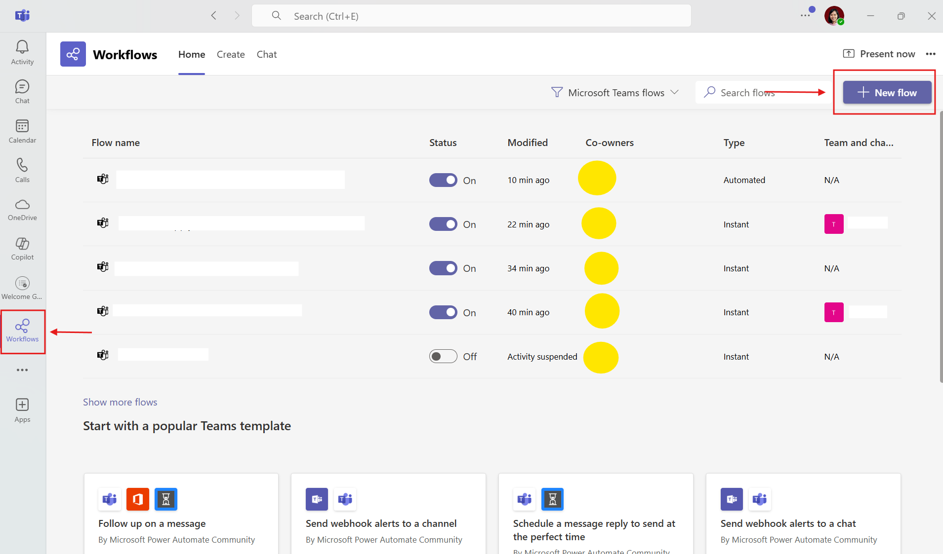This screenshot has height=554, width=943.
Task: Click the Type column header
Action: [x=734, y=143]
